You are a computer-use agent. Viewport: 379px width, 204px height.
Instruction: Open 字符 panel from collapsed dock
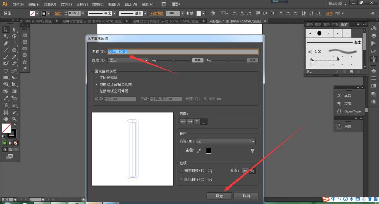pos(348,96)
